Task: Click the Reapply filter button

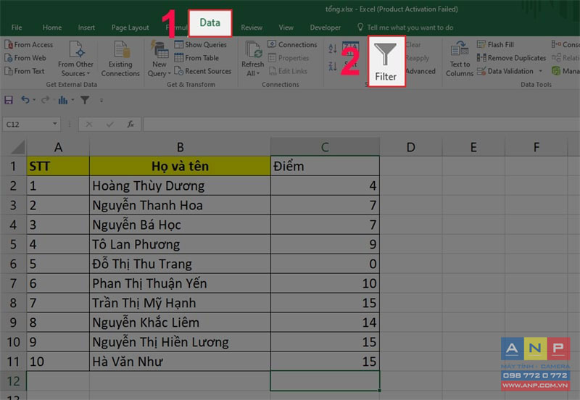Action: click(418, 58)
